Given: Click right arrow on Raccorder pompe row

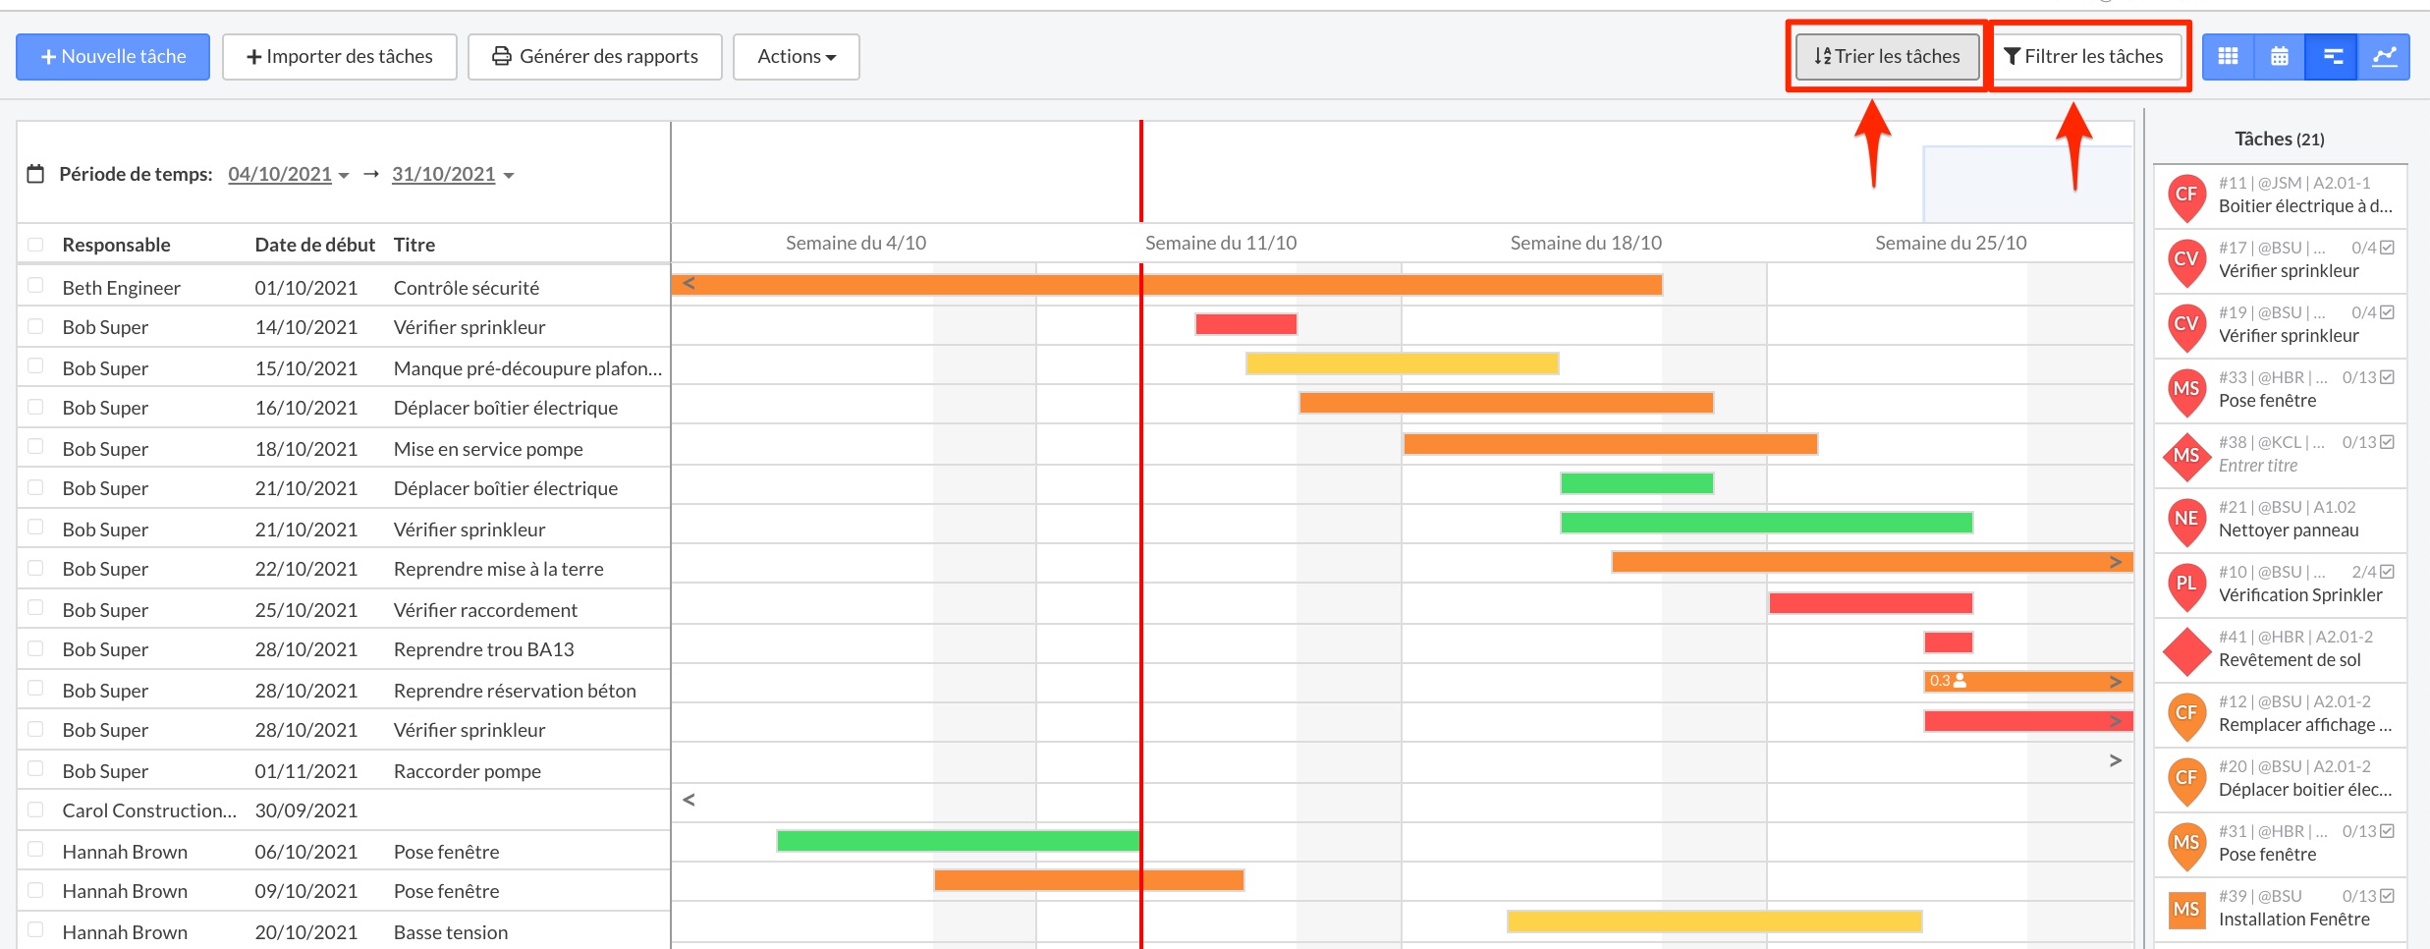Looking at the screenshot, I should 2115,761.
